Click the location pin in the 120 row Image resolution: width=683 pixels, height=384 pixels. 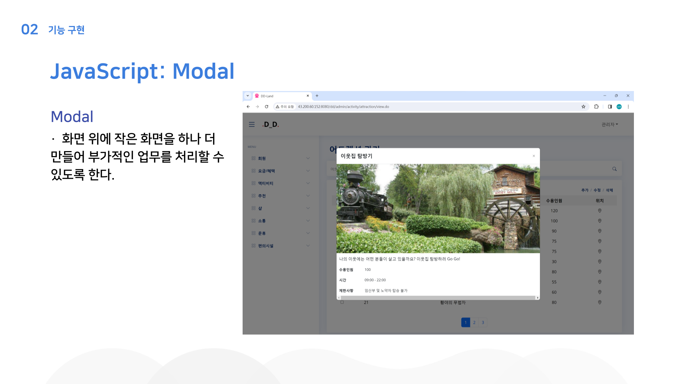pos(600,211)
